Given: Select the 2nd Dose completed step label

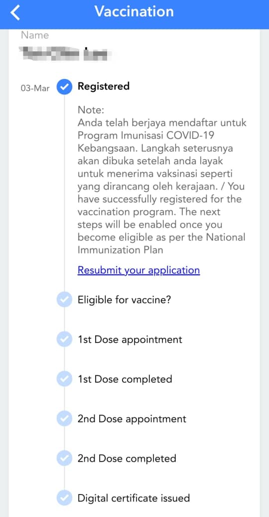Looking at the screenshot, I should [127, 458].
